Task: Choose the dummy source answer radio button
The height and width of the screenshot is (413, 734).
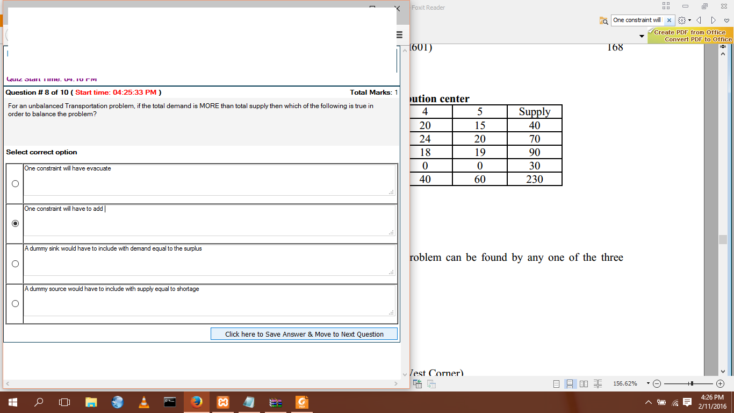Action: coord(15,303)
